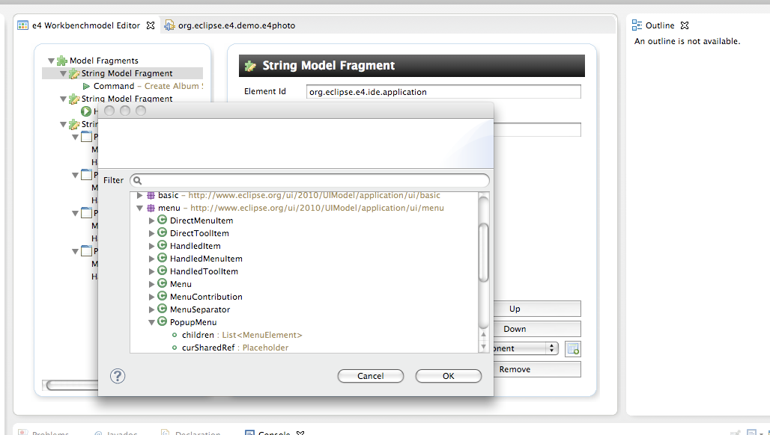Viewport: 770px width, 435px height.
Task: Select the Model Fragments root item
Action: click(x=103, y=61)
